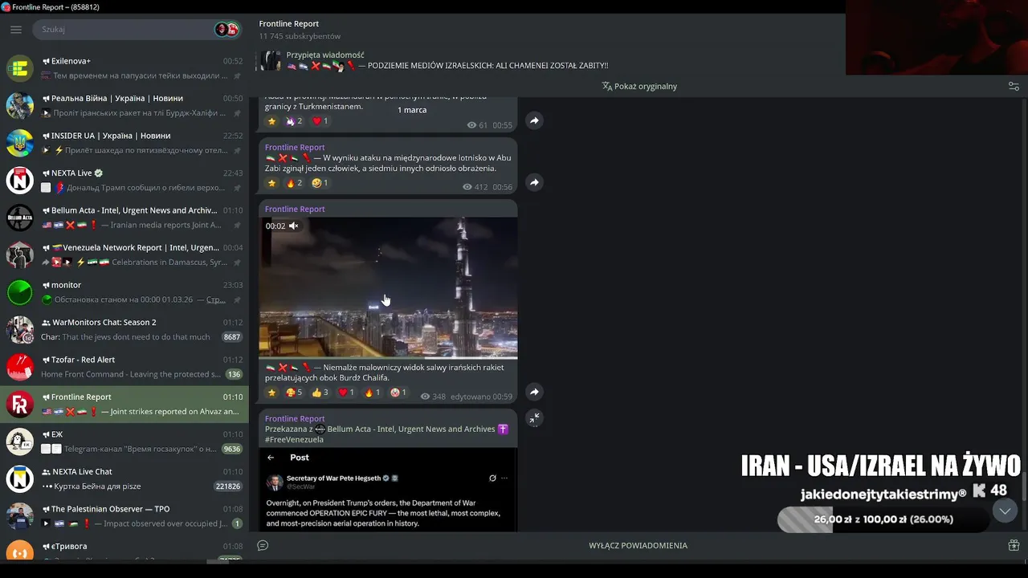Open Tzofar - Red Alert channel
The height and width of the screenshot is (578, 1028).
(124, 367)
